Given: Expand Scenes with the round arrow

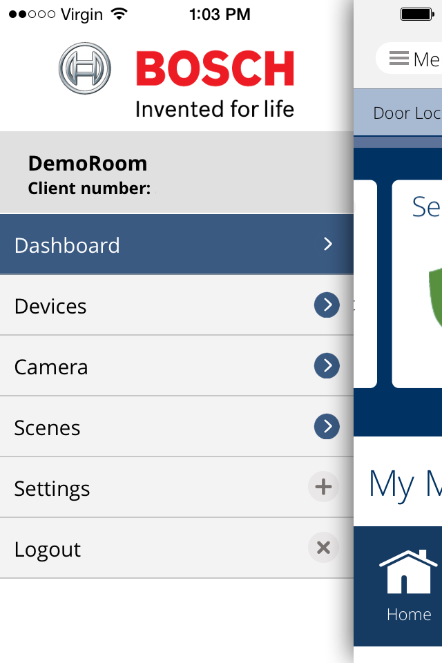Looking at the screenshot, I should click(327, 427).
